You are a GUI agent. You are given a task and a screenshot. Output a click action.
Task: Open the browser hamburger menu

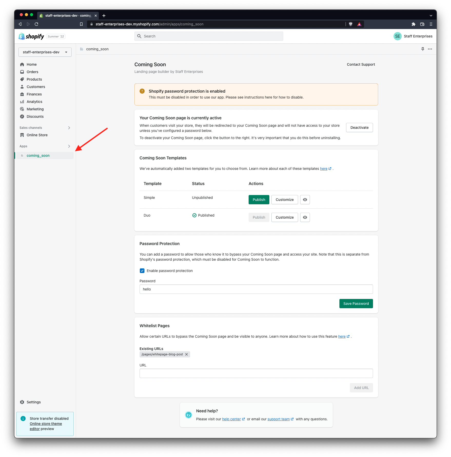click(431, 24)
